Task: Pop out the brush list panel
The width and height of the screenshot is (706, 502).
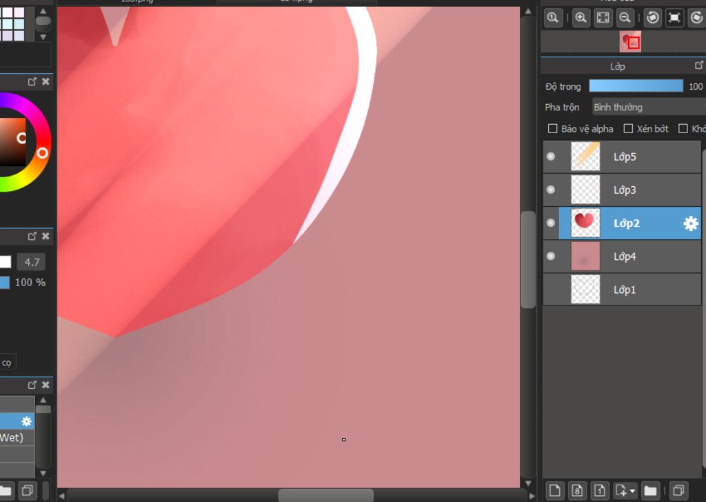Action: [32, 385]
